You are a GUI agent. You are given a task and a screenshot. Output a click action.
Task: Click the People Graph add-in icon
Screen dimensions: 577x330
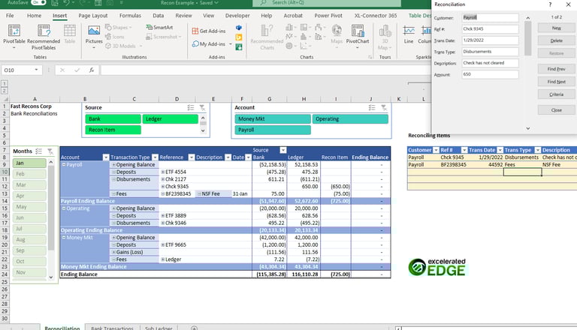click(239, 46)
